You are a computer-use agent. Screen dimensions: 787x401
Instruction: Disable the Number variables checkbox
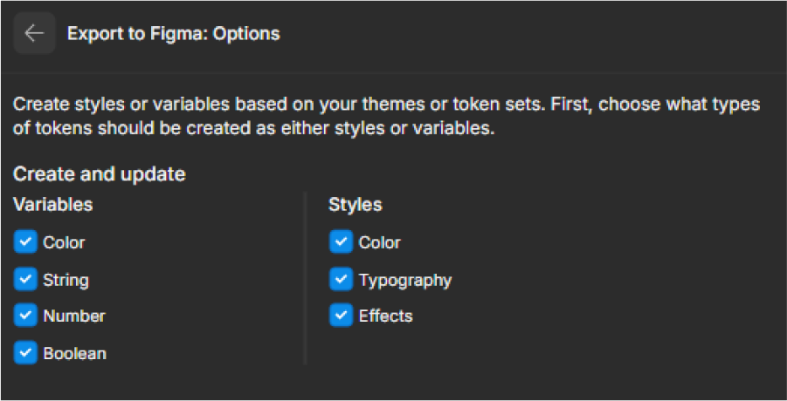[25, 316]
